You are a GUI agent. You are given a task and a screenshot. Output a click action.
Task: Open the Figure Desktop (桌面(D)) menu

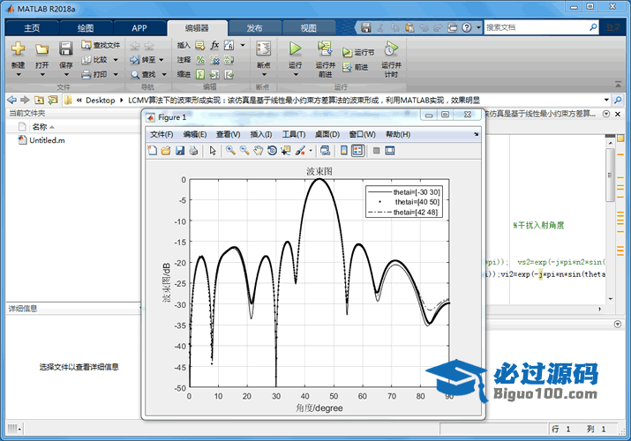coord(327,134)
